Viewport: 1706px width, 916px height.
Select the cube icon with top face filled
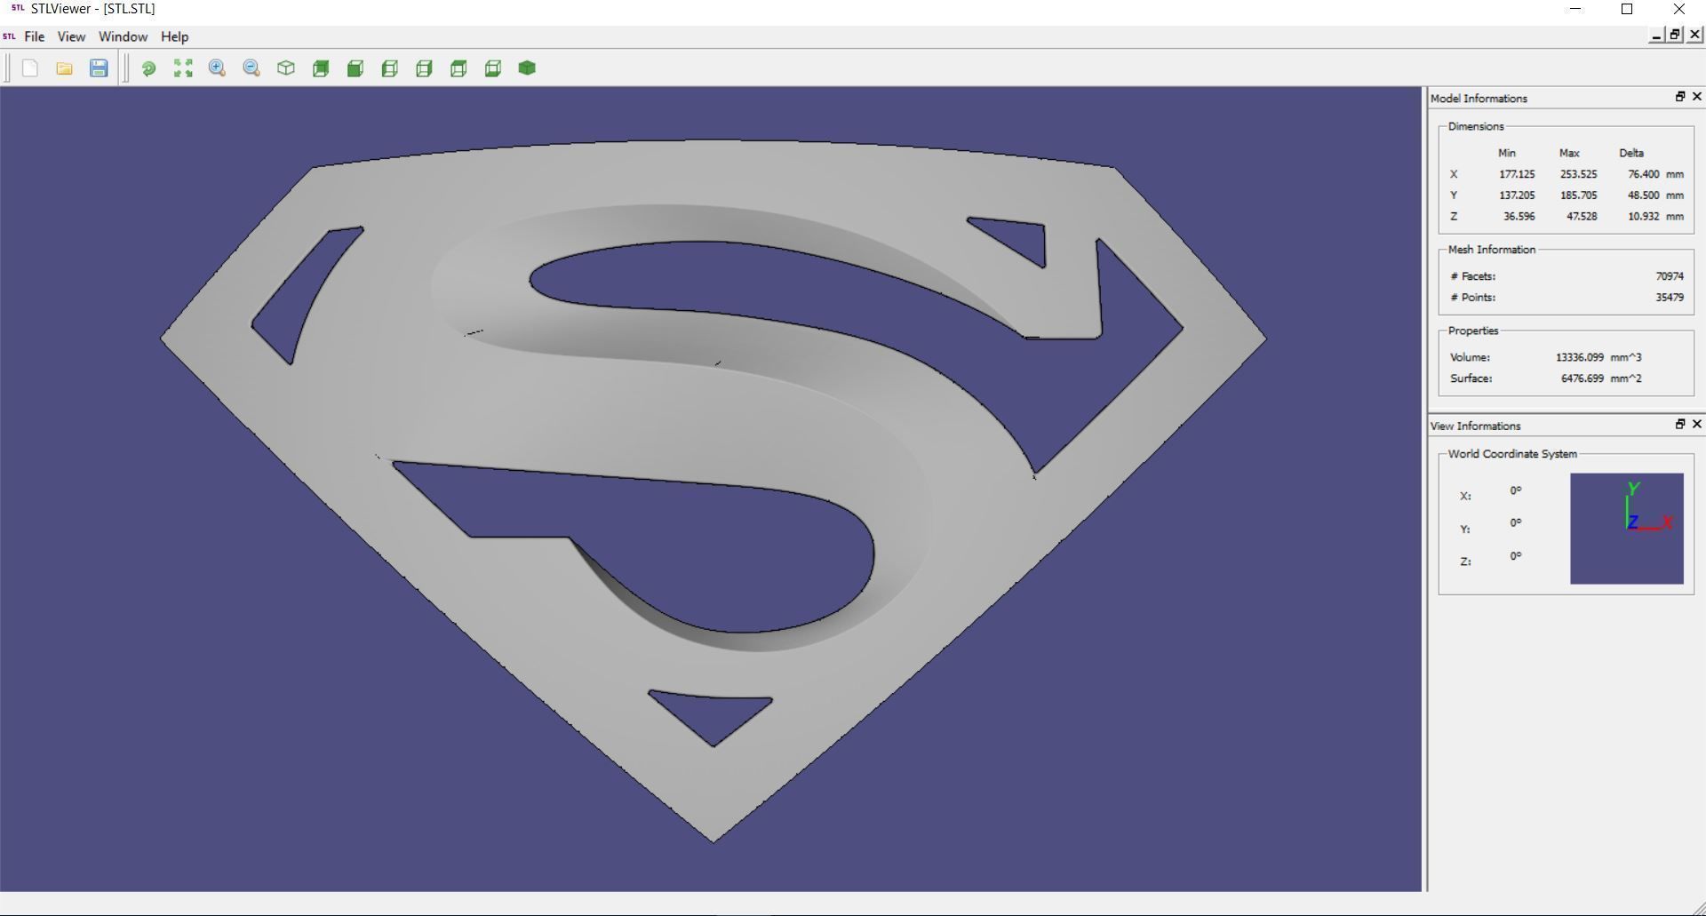(458, 68)
